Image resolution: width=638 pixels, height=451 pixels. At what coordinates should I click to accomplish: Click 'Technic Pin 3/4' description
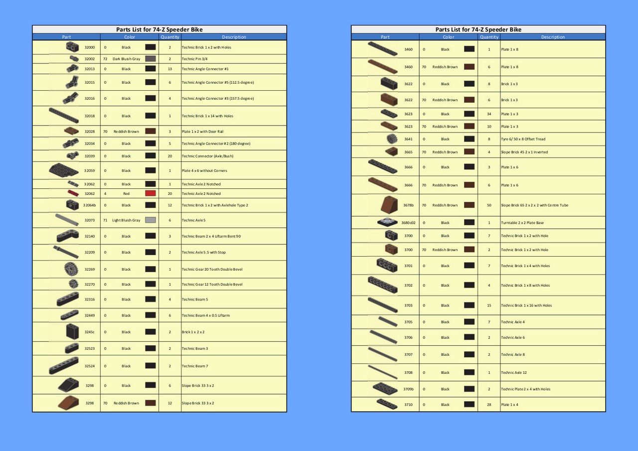click(194, 59)
